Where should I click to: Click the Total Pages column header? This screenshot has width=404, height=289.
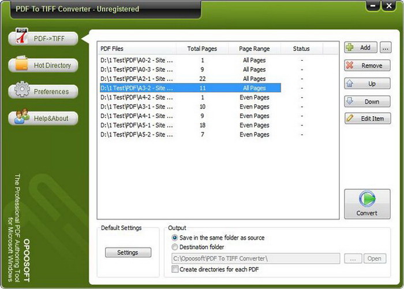(202, 49)
